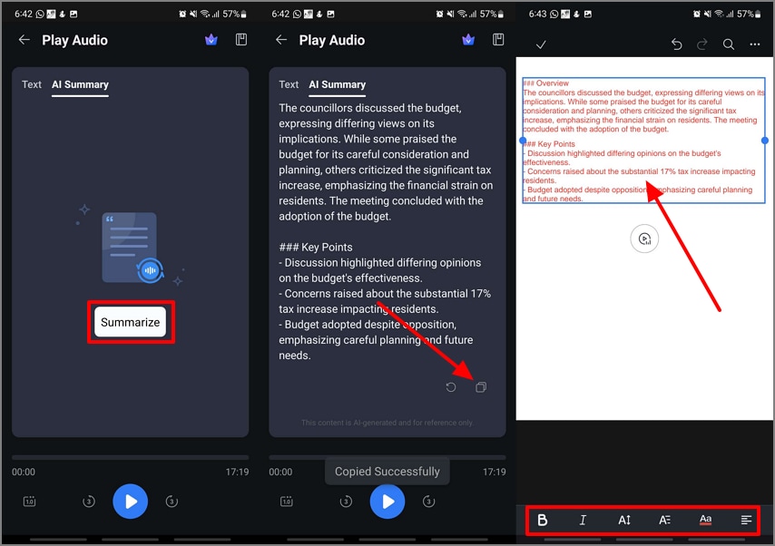Regenerate the AI summary with the refresh icon

450,386
